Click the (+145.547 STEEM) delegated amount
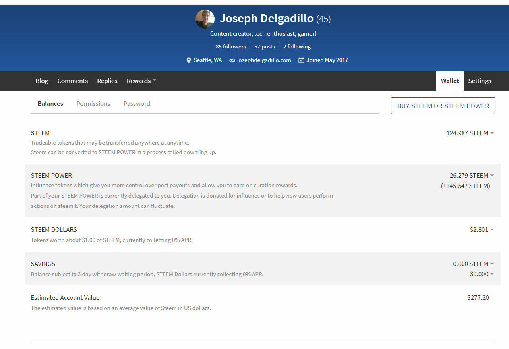The width and height of the screenshot is (509, 349). pos(465,186)
